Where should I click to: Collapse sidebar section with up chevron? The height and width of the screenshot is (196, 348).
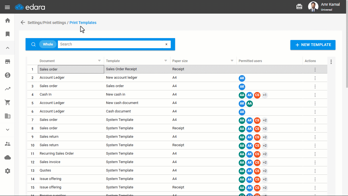click(x=8, y=48)
